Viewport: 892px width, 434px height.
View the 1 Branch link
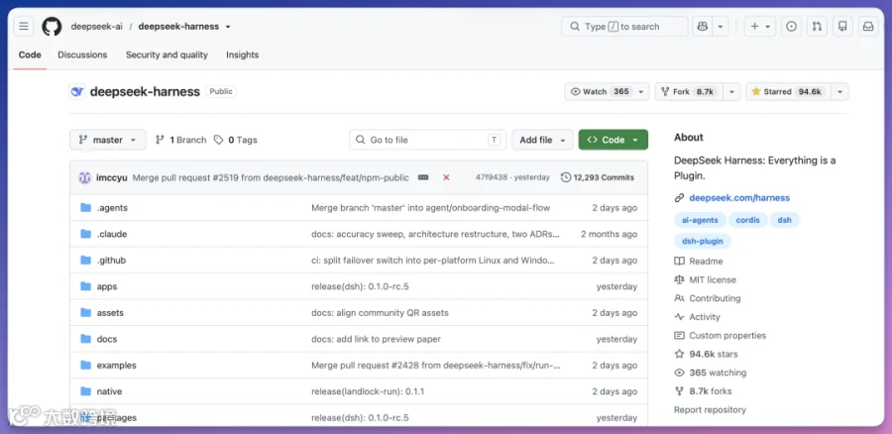(181, 140)
